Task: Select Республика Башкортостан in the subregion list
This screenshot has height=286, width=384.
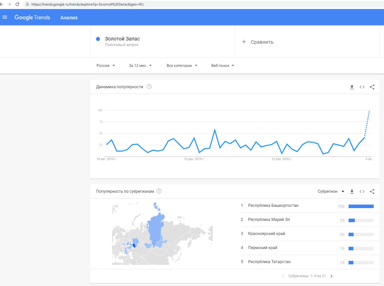Action: pos(273,206)
